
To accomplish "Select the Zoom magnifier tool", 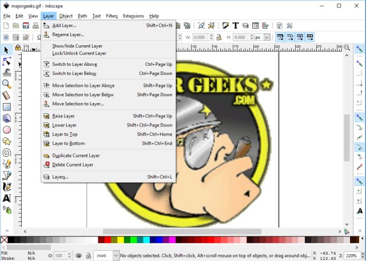I will click(x=6, y=84).
